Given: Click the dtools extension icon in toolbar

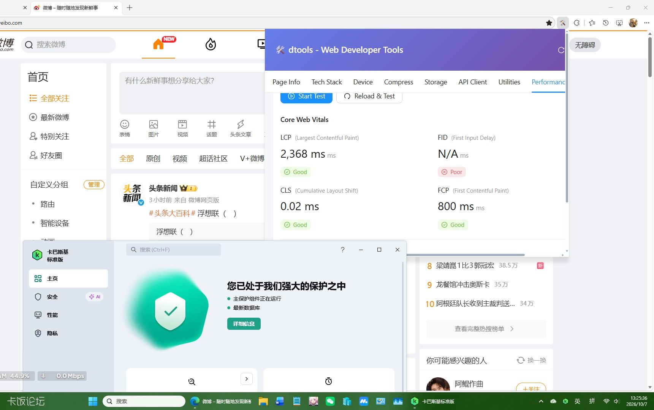Looking at the screenshot, I should coord(562,23).
